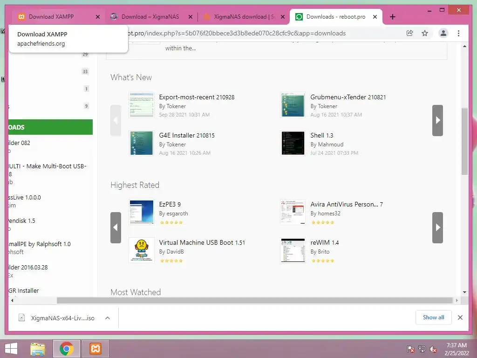Click next arrow in What's New carousel

coord(437,120)
